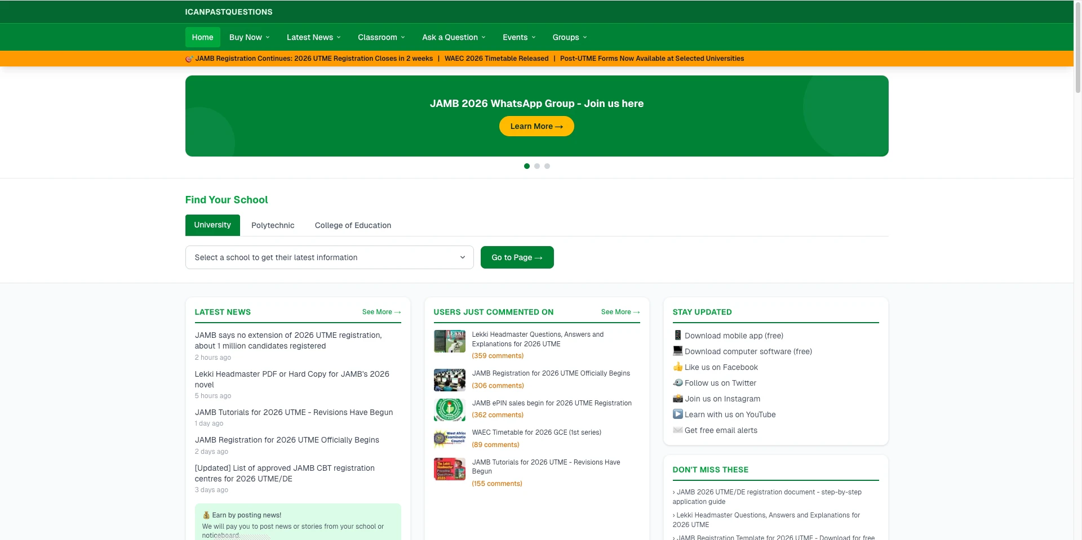The image size is (1082, 540).
Task: Open Lekki Headmaster link under Don't Miss These
Action: coord(766,520)
